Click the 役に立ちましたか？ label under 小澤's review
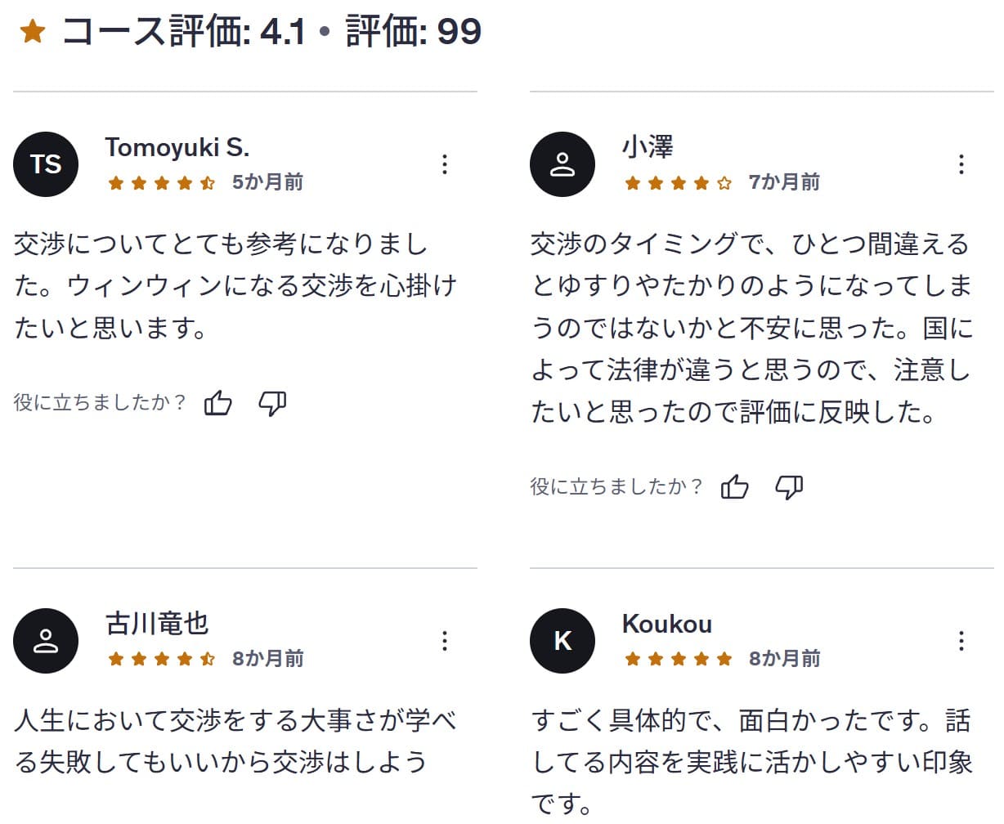 (x=616, y=485)
